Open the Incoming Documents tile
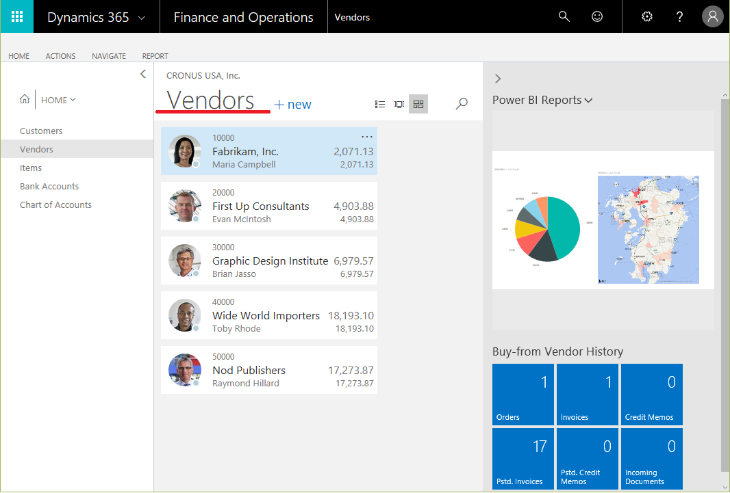The width and height of the screenshot is (730, 493). click(x=652, y=459)
